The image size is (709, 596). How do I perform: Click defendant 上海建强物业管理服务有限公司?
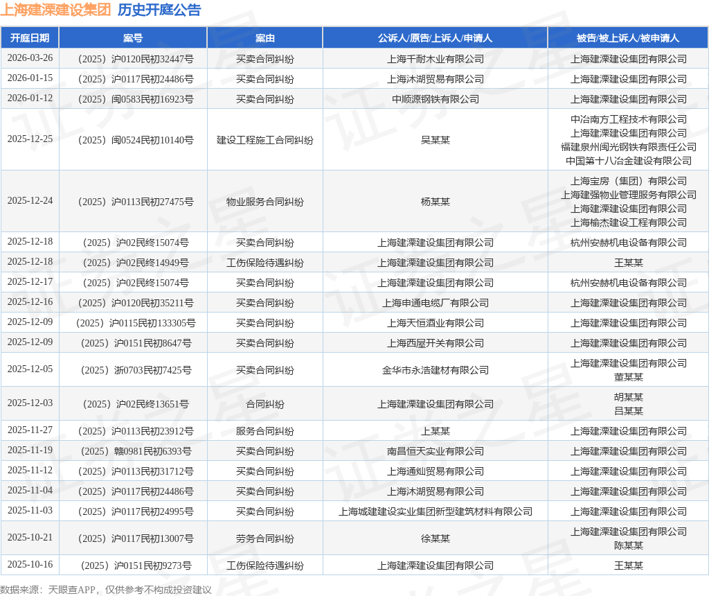coord(628,195)
